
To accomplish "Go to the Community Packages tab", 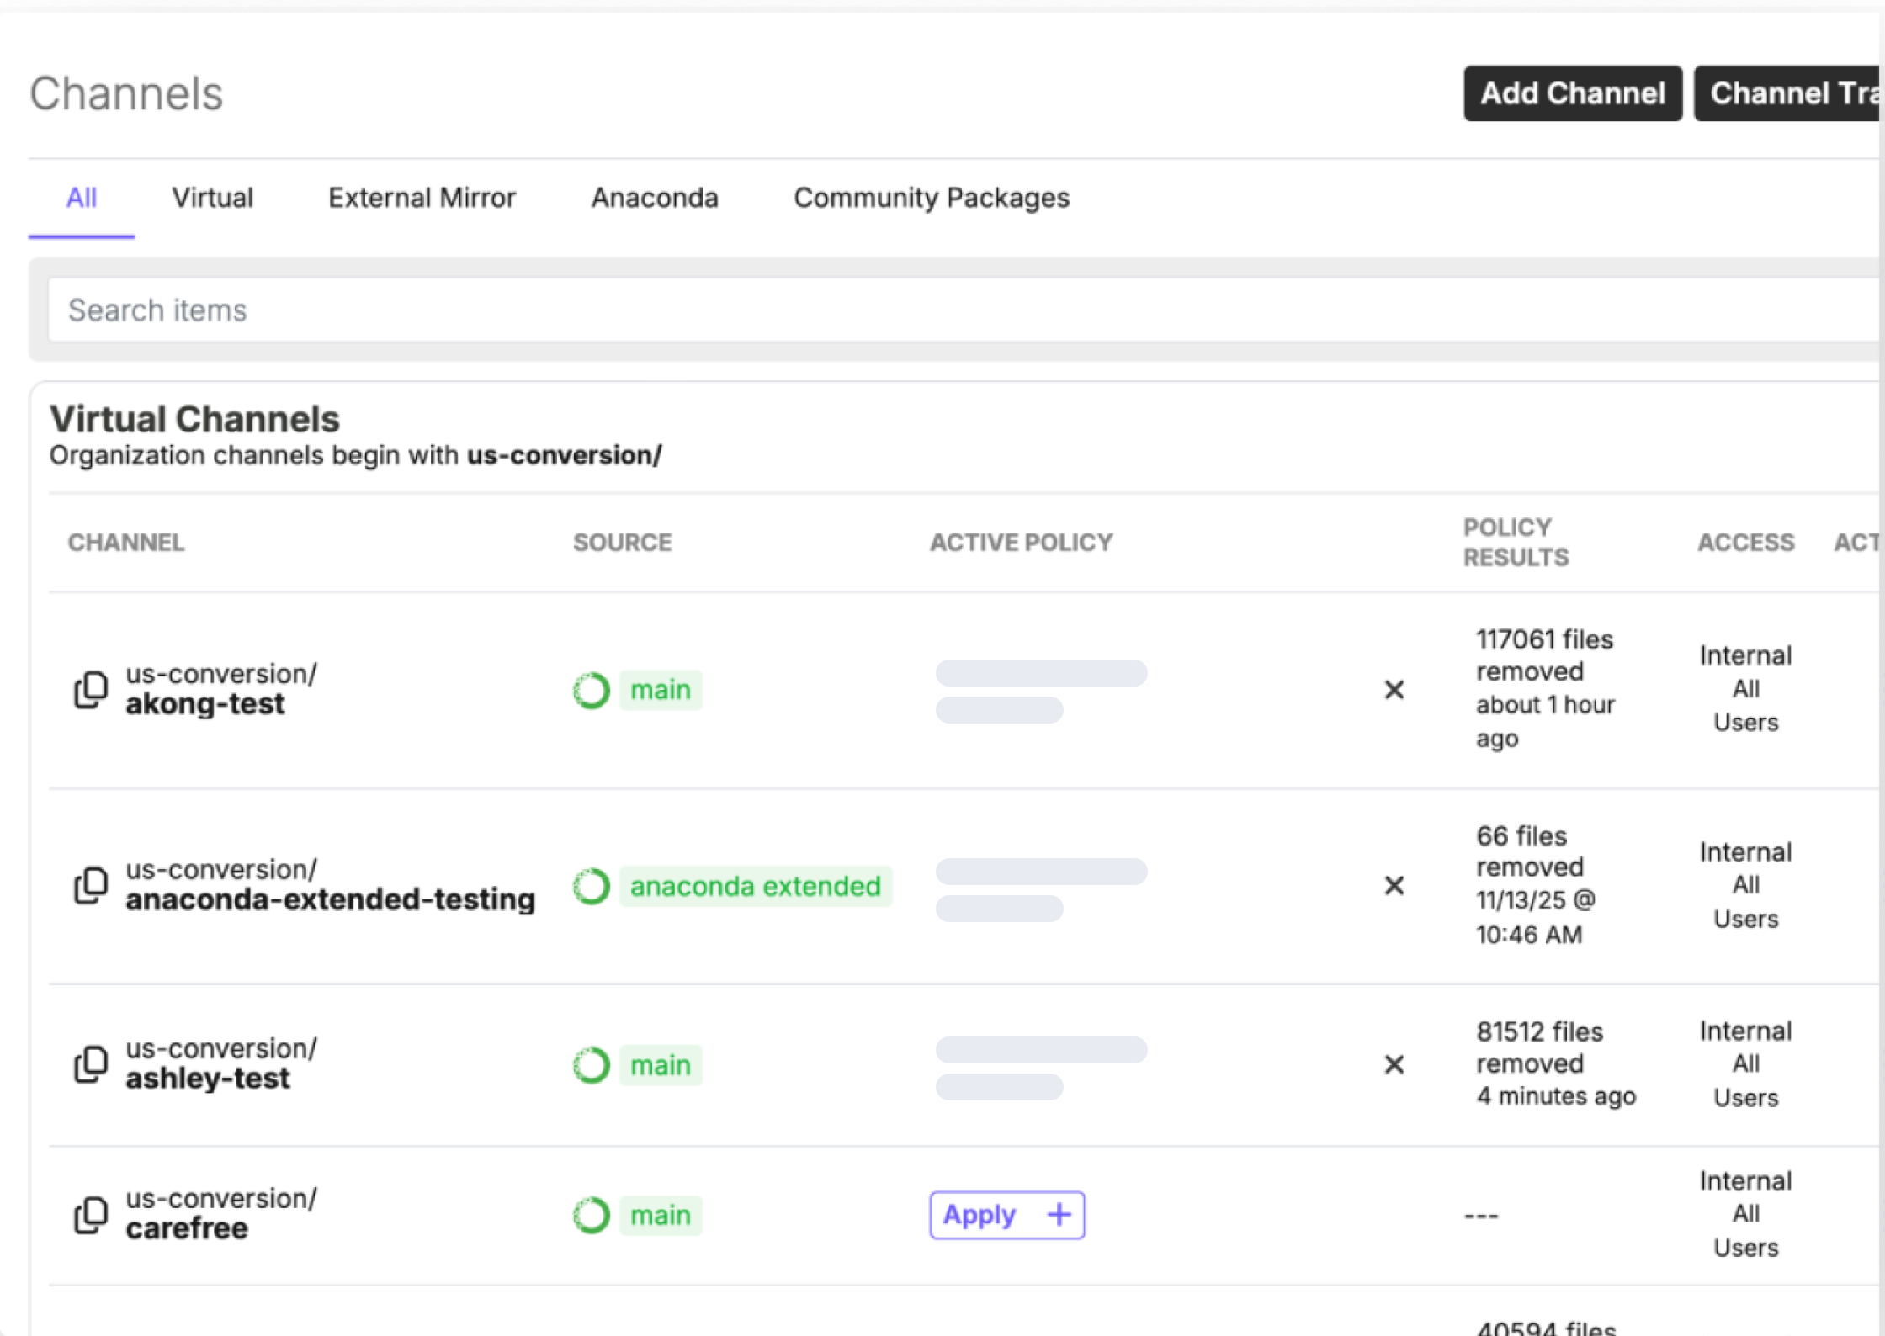I will [931, 198].
